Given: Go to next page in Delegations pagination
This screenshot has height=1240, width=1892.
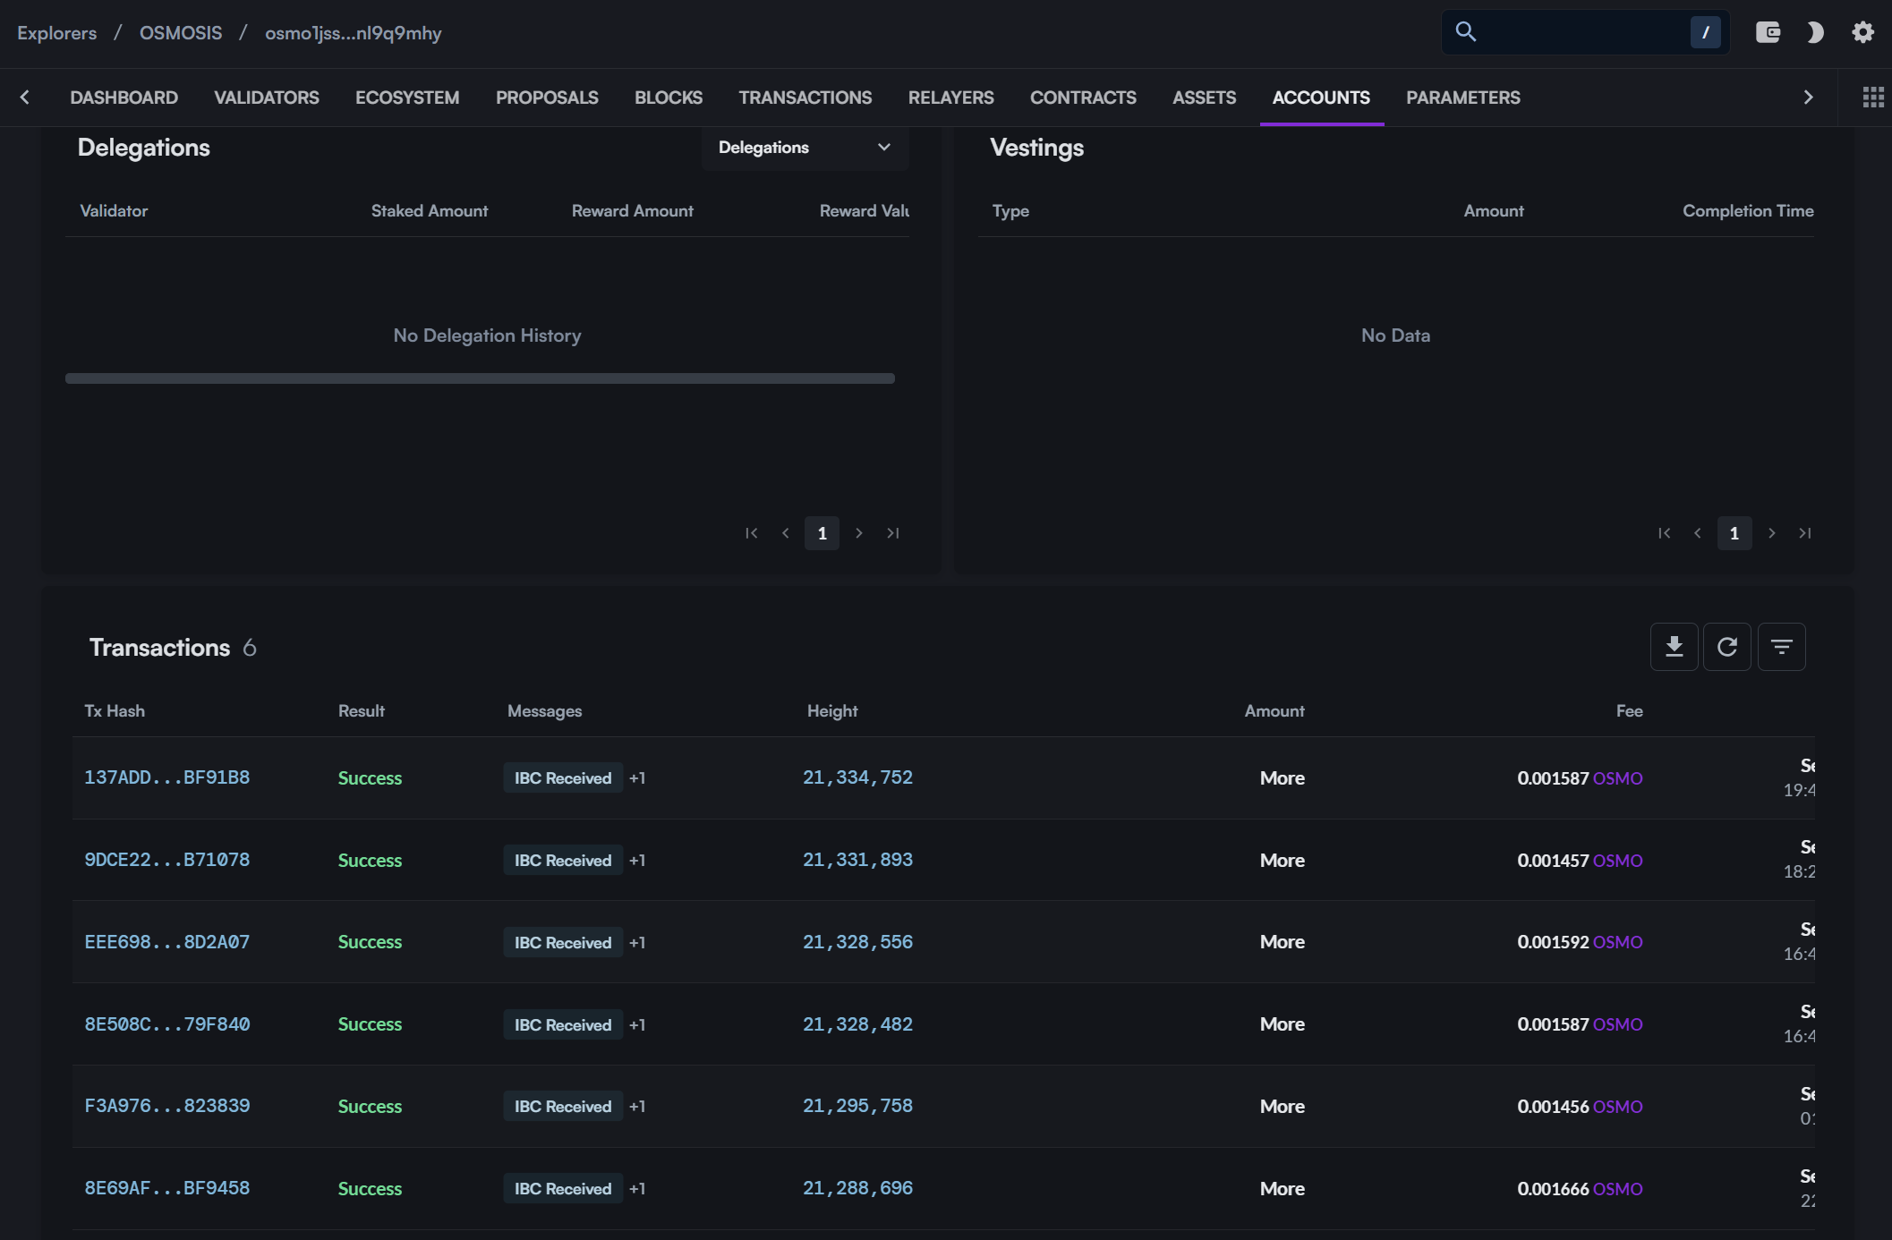Looking at the screenshot, I should coord(858,533).
